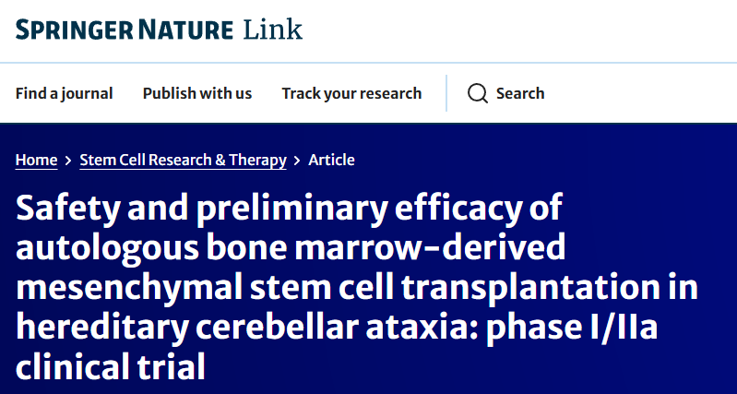Click the chevron before the Article breadcrumb
This screenshot has width=737, height=394.
pos(297,161)
